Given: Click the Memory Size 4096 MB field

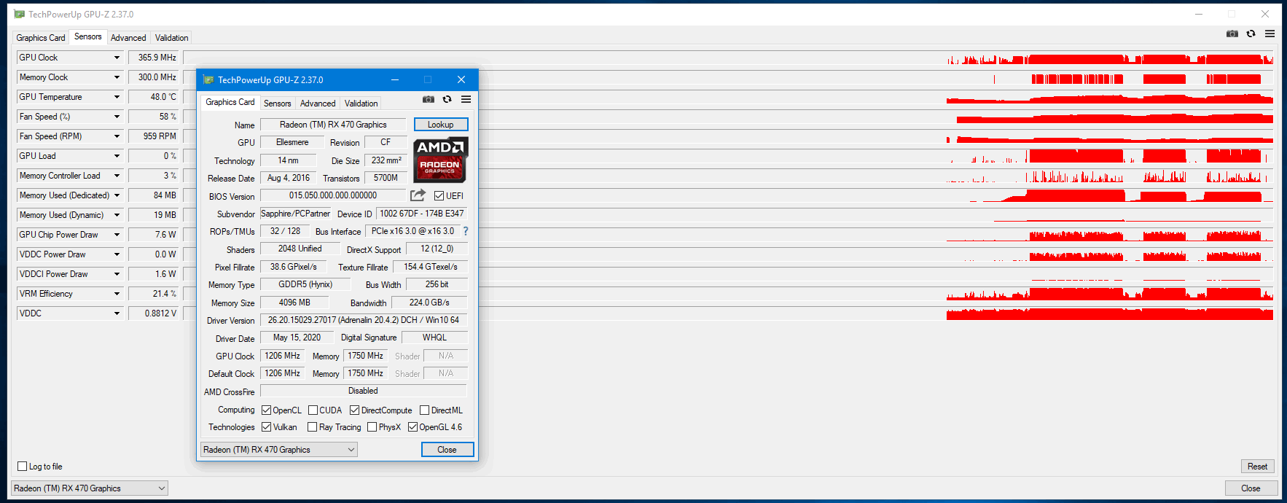Looking at the screenshot, I should pos(294,303).
